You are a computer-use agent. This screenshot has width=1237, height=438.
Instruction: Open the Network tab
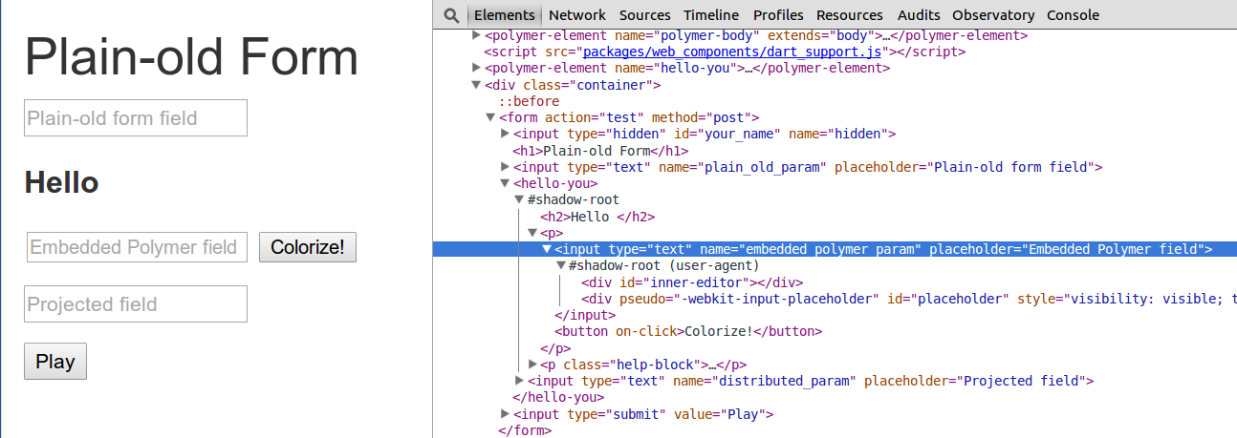pyautogui.click(x=577, y=15)
